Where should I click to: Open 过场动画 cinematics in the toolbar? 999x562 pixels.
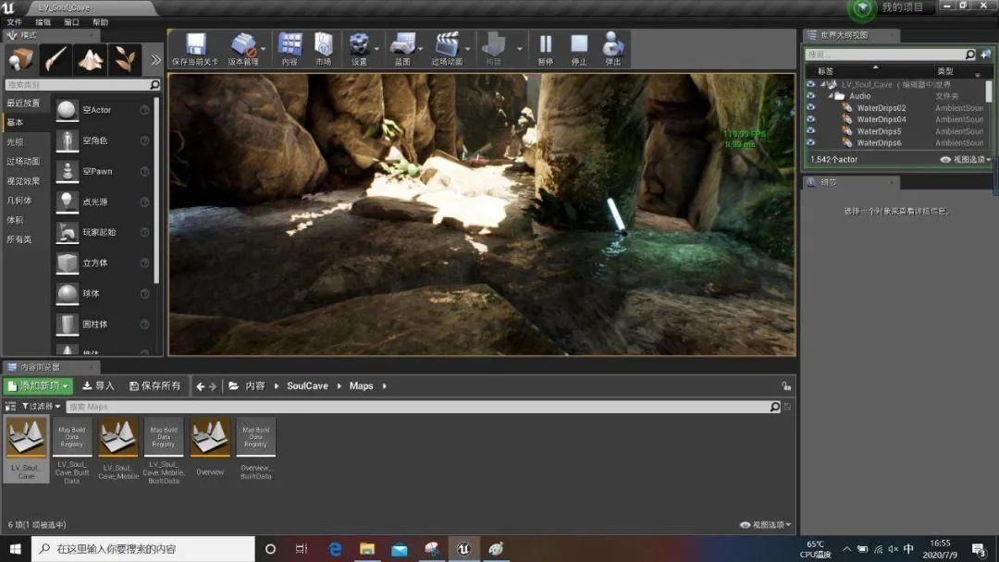[x=448, y=49]
